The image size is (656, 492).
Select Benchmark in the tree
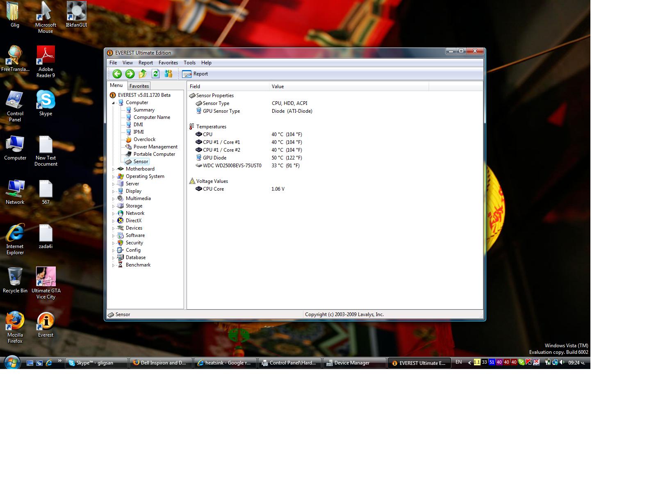pyautogui.click(x=138, y=265)
